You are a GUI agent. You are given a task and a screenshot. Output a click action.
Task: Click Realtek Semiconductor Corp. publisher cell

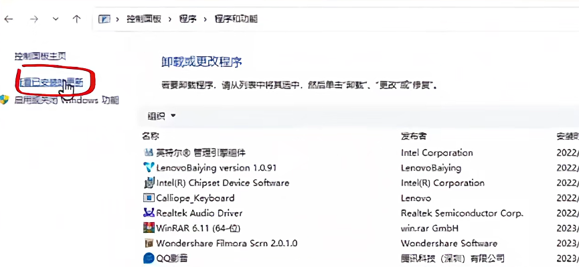click(462, 213)
